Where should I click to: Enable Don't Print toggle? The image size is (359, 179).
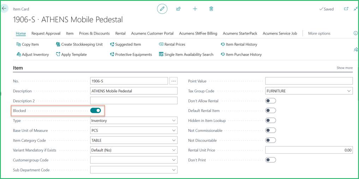click(270, 160)
